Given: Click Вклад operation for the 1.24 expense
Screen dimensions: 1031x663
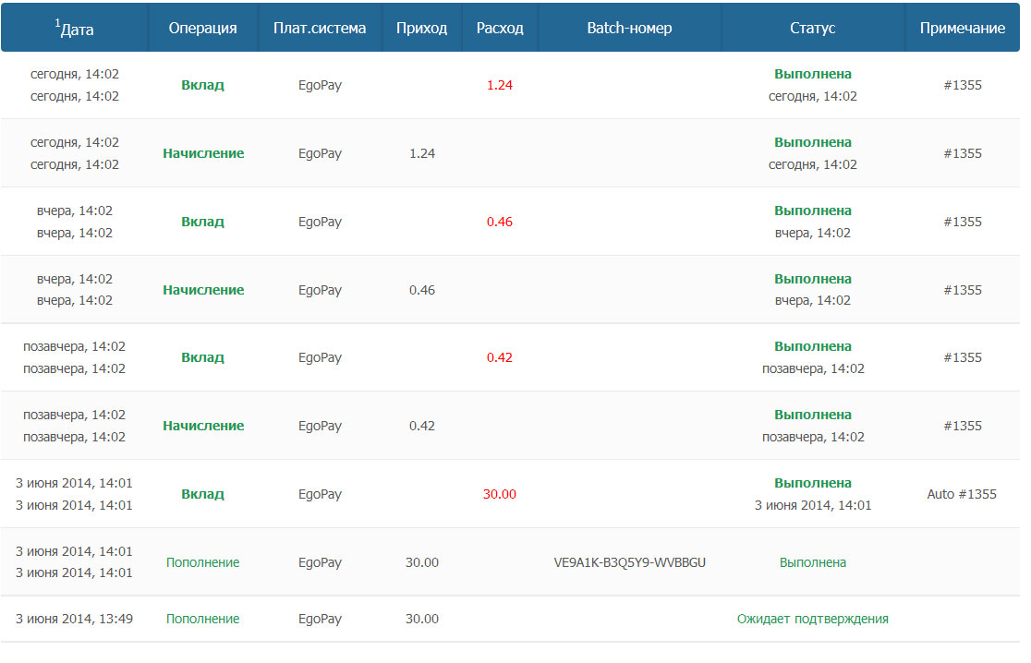Looking at the screenshot, I should [x=202, y=85].
